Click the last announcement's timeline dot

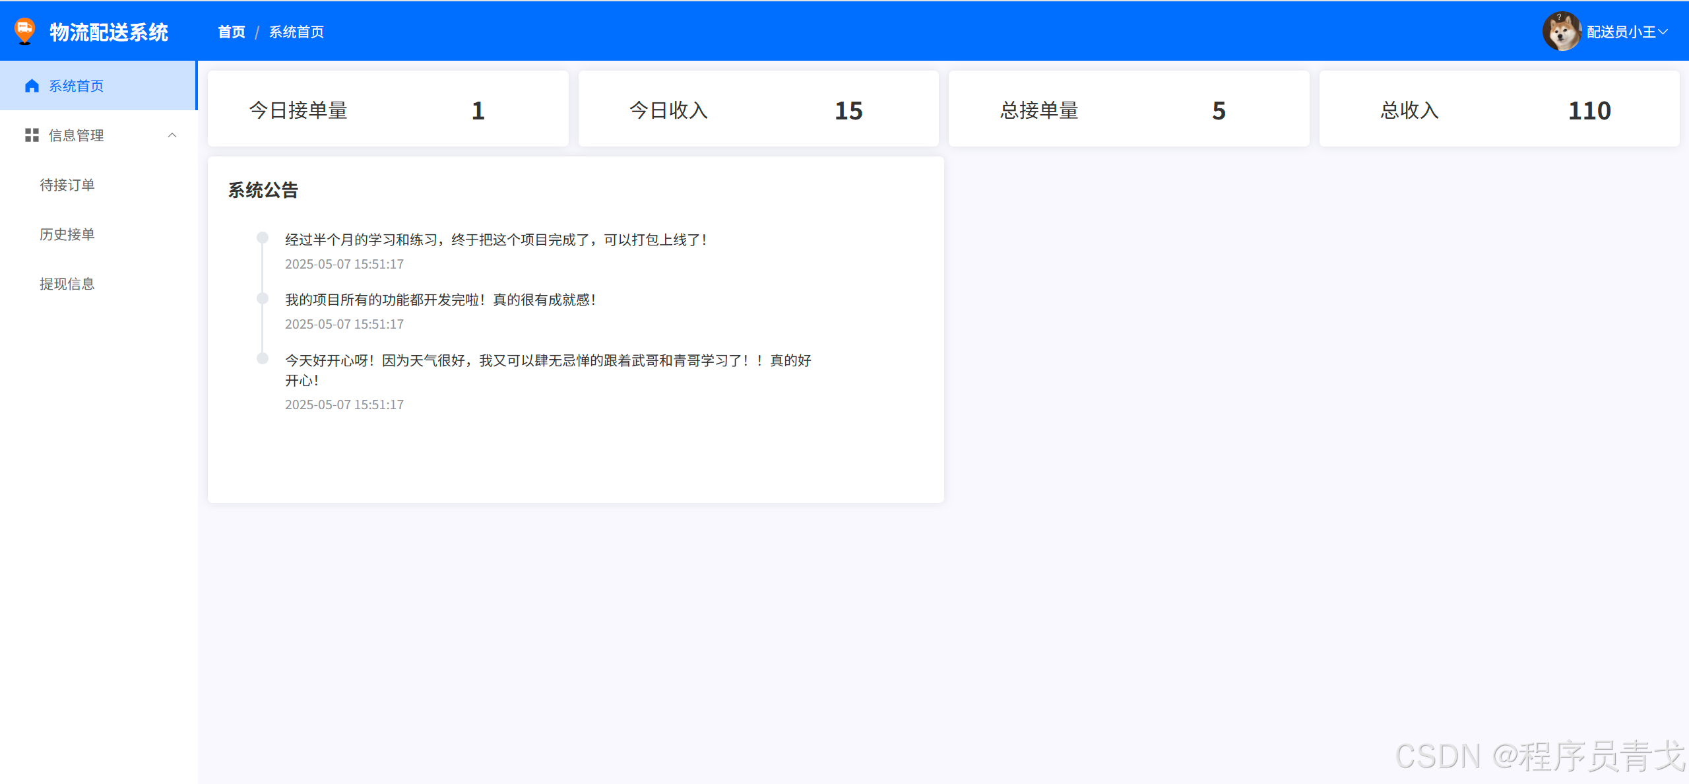[x=263, y=358]
